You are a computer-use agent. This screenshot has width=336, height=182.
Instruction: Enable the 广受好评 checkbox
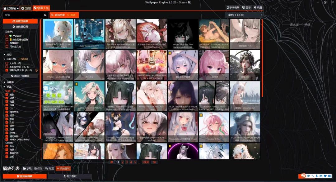7,36
